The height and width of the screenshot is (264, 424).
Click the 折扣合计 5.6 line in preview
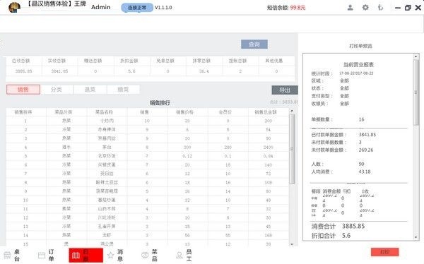pyautogui.click(x=331, y=236)
